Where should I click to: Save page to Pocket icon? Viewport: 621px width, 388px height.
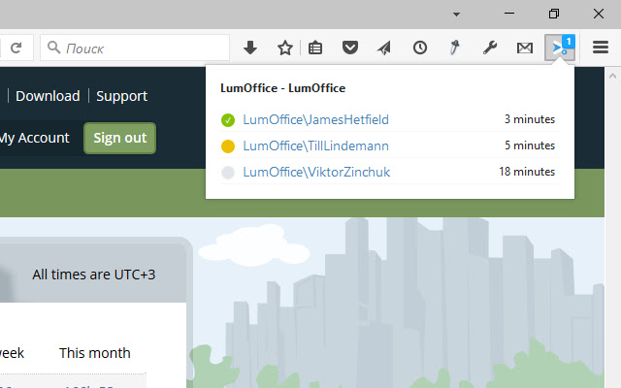point(350,48)
